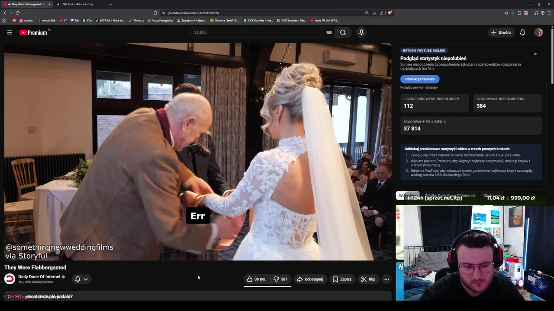This screenshot has height=311, width=554.
Task: Open browser extensions puzzle icon
Action: coord(519,13)
